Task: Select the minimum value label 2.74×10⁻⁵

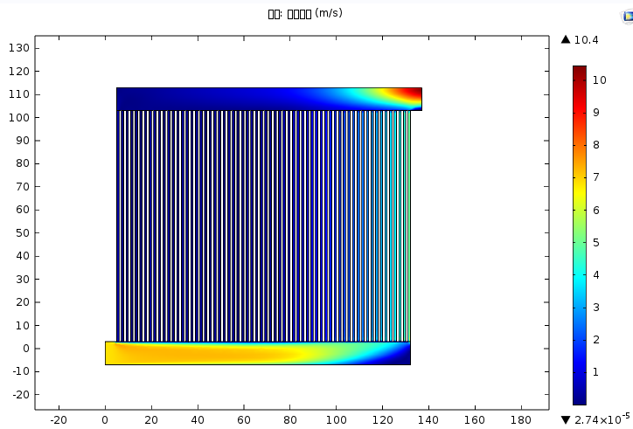Action: 602,419
